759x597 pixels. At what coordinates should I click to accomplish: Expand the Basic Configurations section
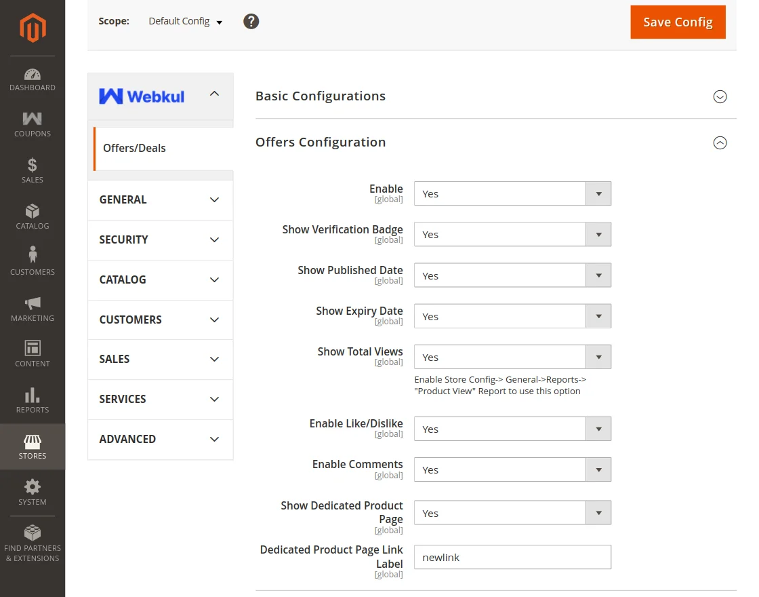pos(720,97)
